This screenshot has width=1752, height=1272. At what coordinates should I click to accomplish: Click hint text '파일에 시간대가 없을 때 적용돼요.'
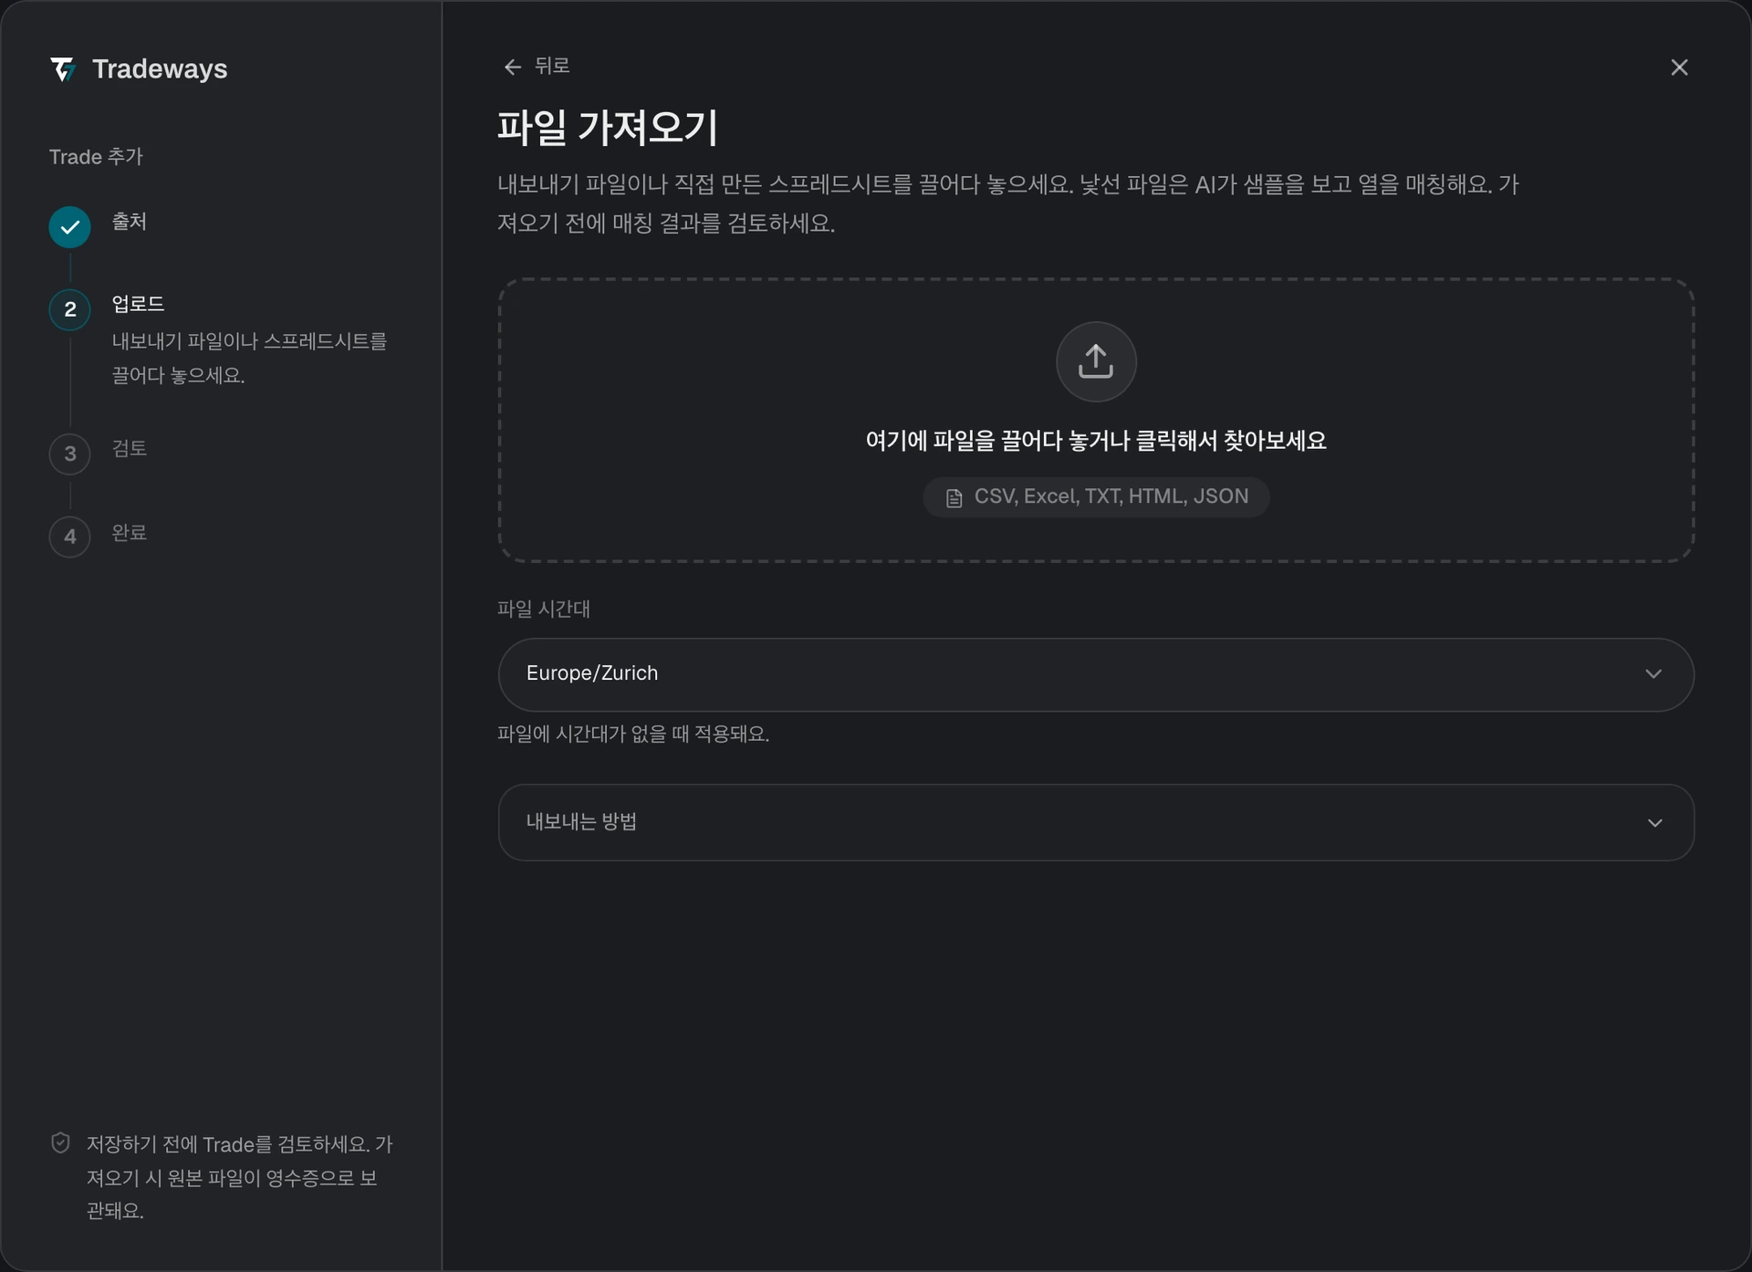[633, 734]
